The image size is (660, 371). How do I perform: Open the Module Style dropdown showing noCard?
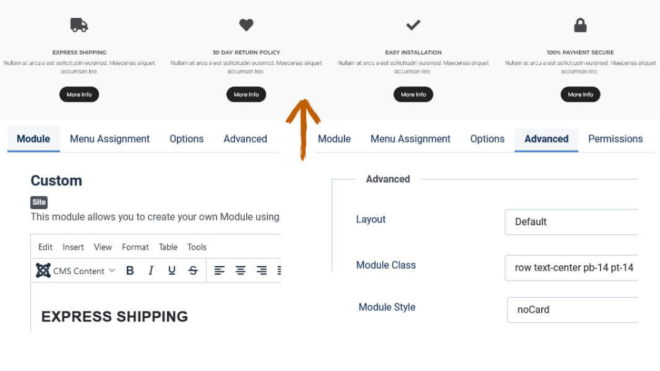[573, 310]
